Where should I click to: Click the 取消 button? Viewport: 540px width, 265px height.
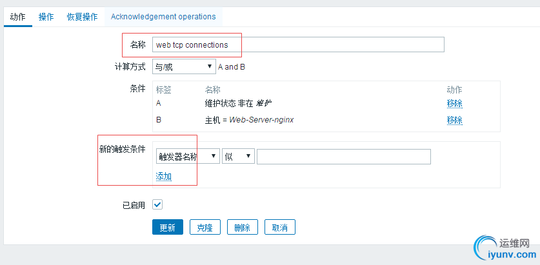click(280, 228)
